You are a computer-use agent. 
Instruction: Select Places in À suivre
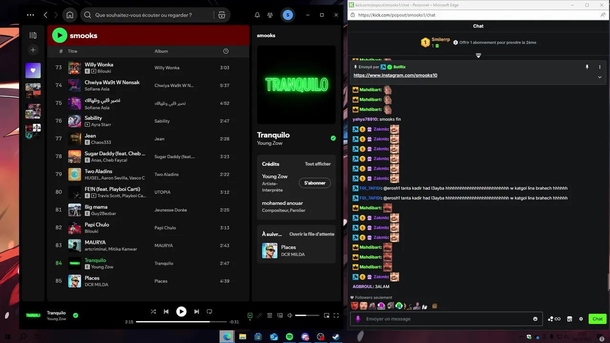pyautogui.click(x=296, y=251)
